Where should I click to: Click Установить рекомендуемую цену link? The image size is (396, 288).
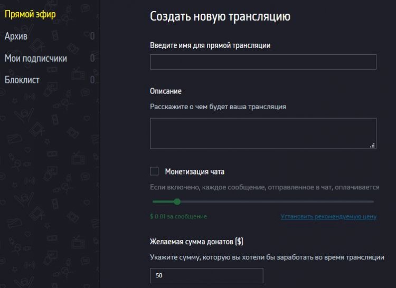[x=328, y=217]
